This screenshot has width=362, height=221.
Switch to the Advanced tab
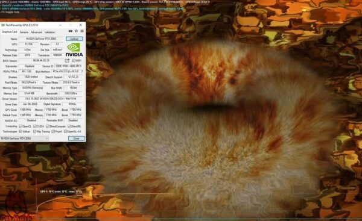point(36,33)
